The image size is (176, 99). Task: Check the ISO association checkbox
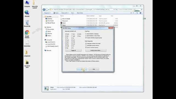click(x=72, y=34)
